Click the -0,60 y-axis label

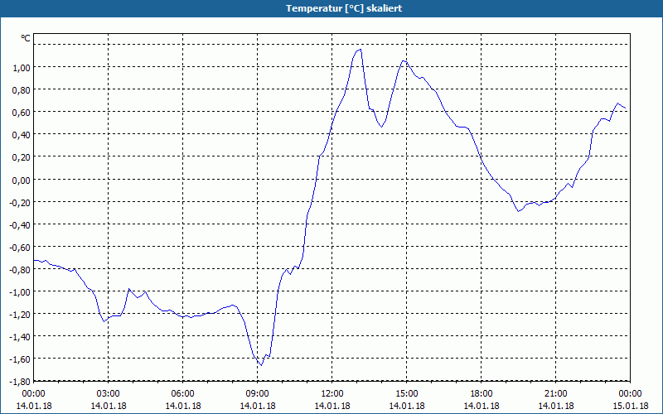20,247
